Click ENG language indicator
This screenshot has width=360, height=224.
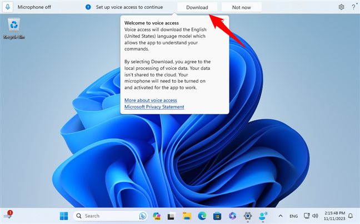pos(294,216)
